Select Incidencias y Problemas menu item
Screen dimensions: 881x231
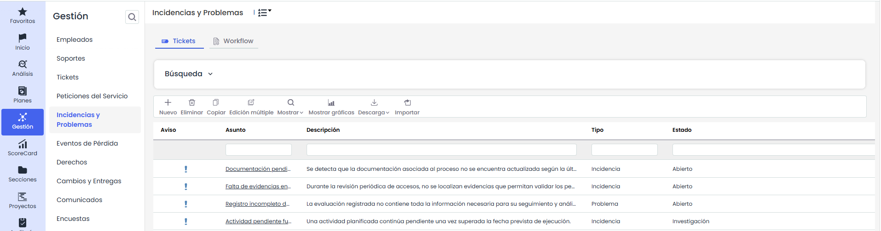(x=95, y=120)
